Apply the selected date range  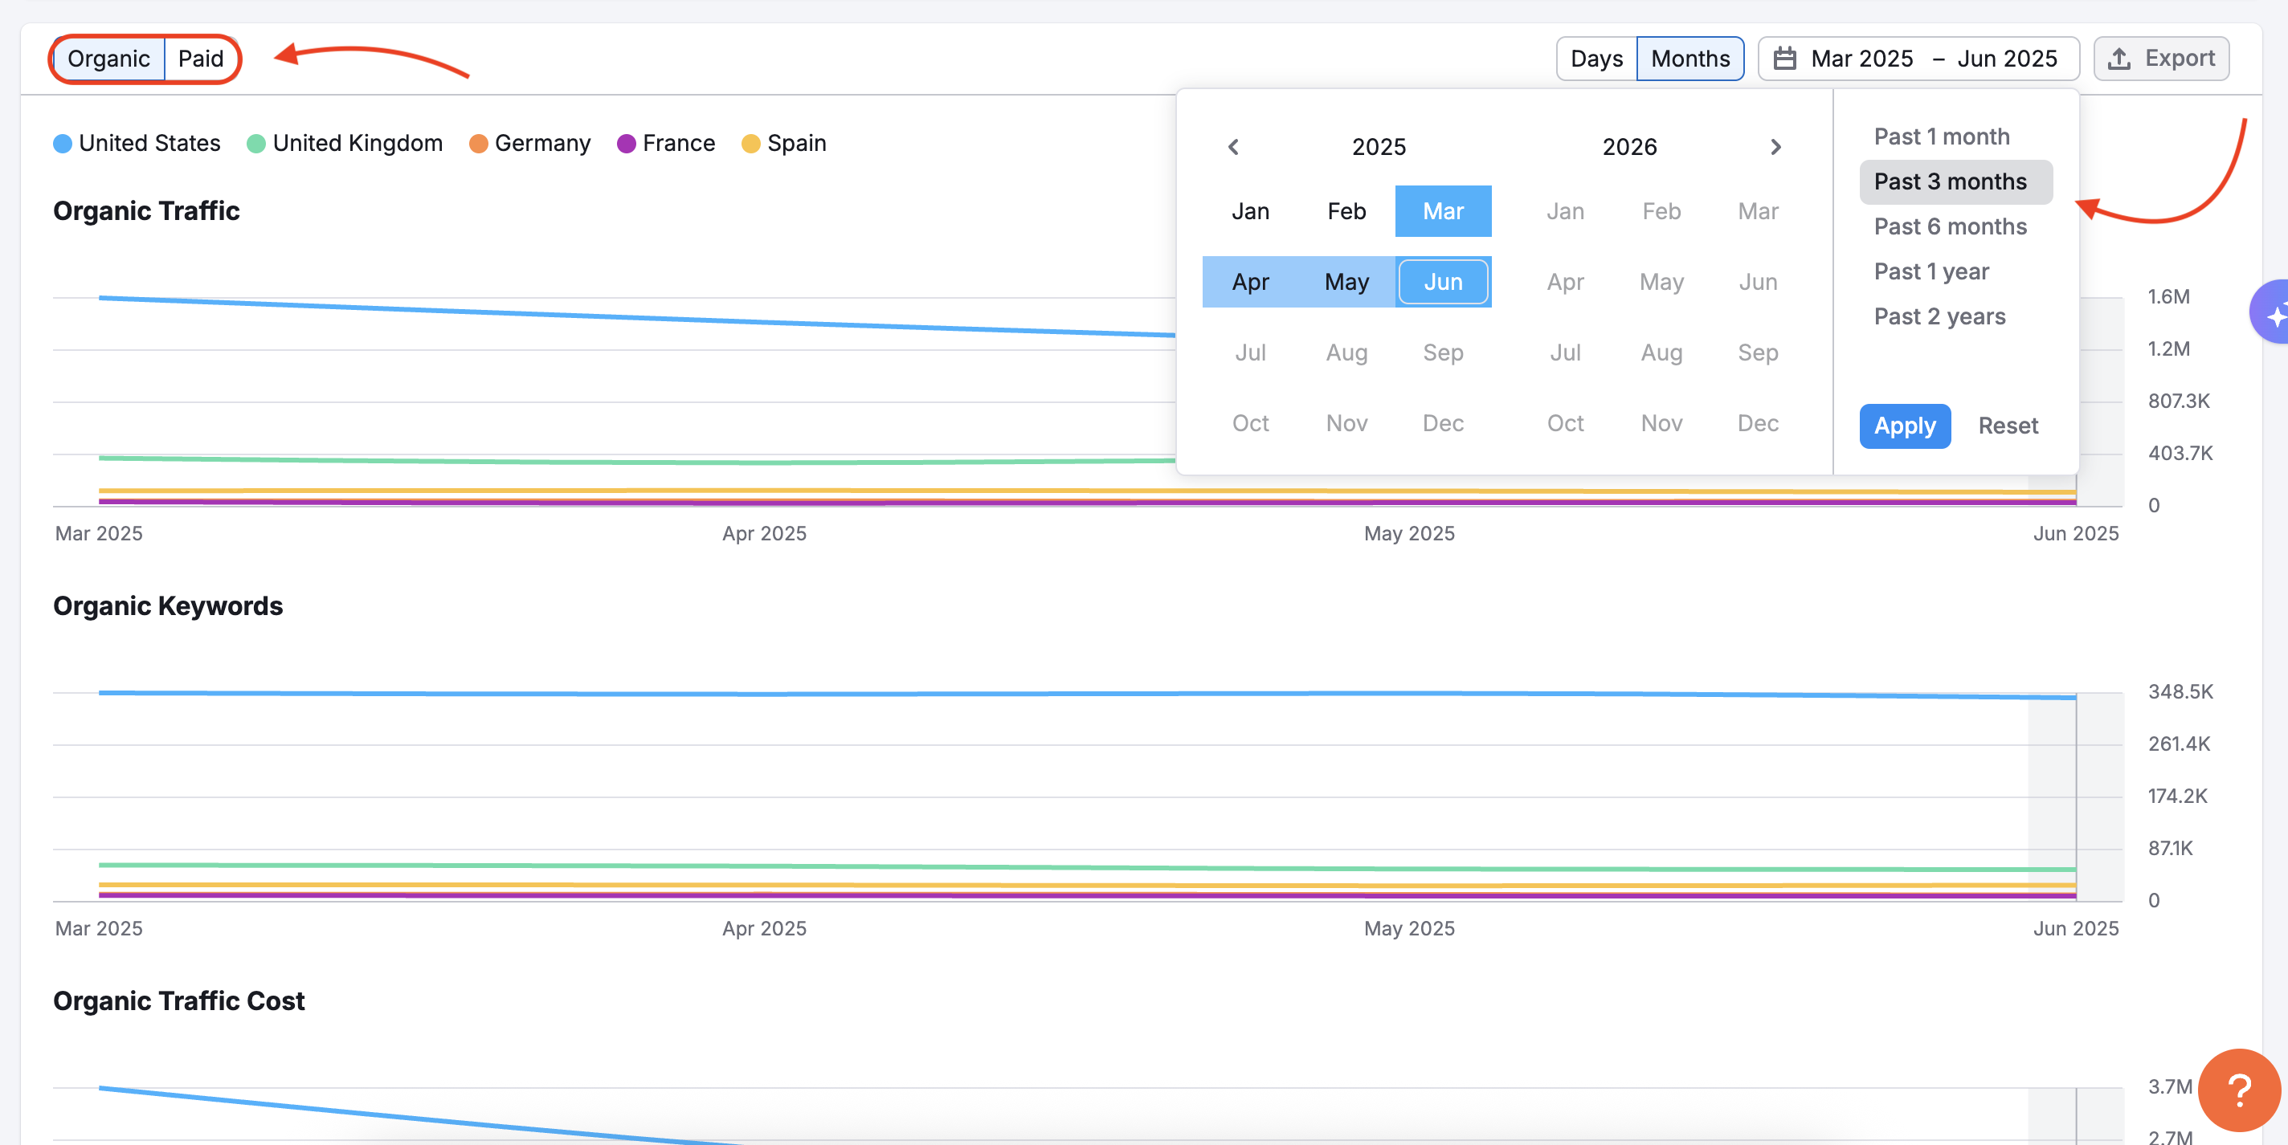[1904, 426]
